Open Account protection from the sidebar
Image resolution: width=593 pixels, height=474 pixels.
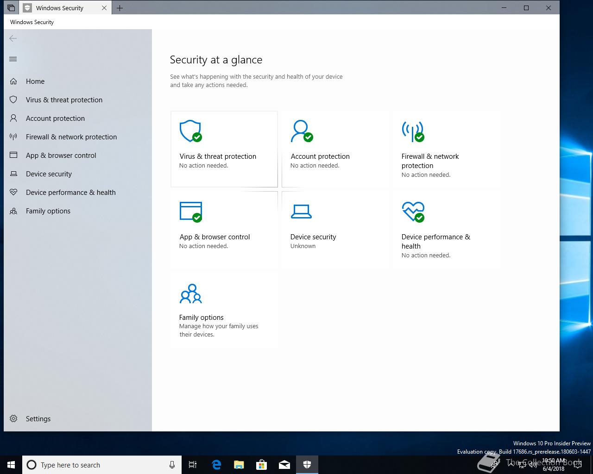point(78,118)
